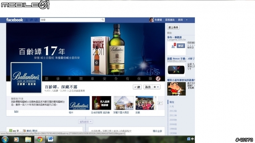
Task: Click the facebook logo
Action: point(15,20)
